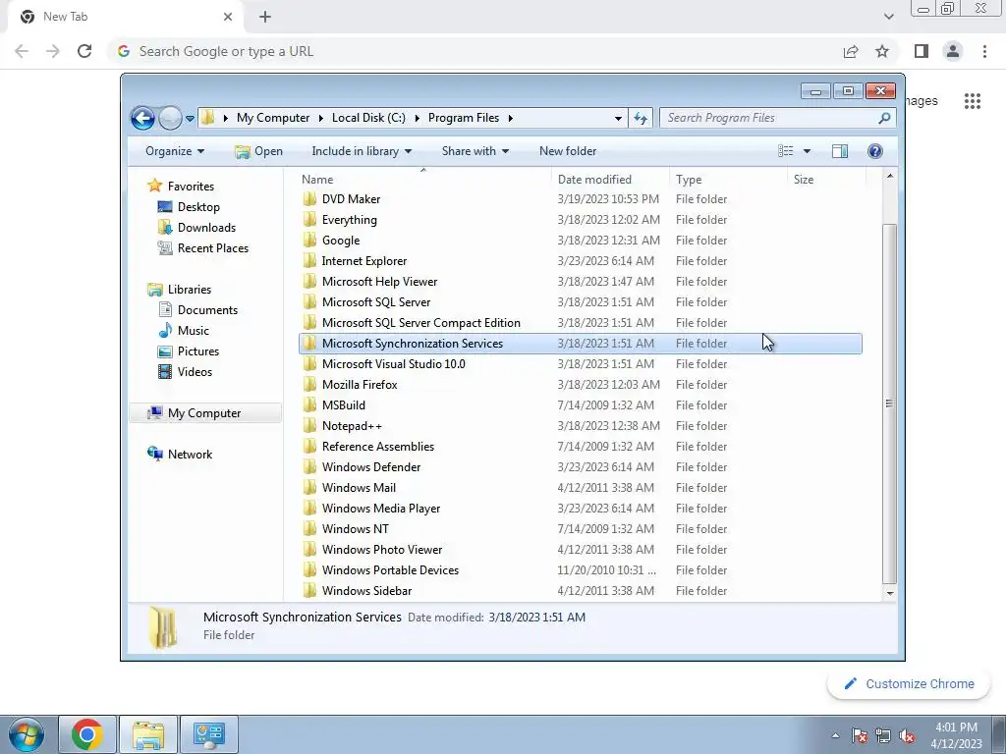This screenshot has height=754, width=1006.
Task: Click the magnifier icon in Explorer search box
Action: (x=884, y=118)
